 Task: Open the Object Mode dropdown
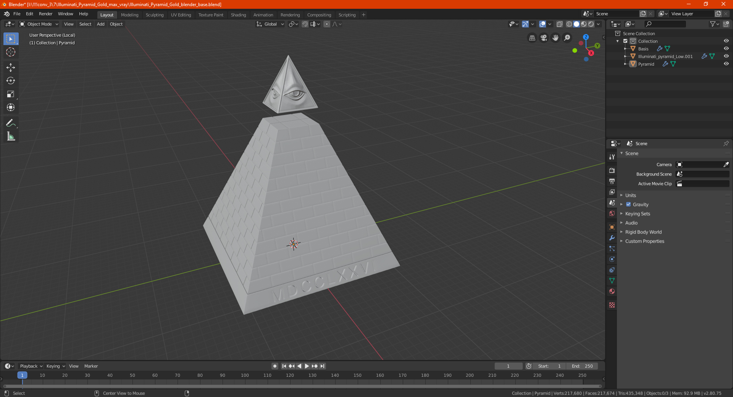coord(39,24)
